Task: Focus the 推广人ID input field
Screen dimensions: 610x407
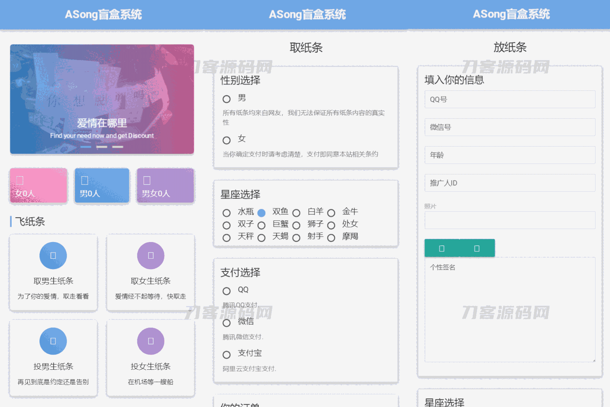Action: pos(510,183)
